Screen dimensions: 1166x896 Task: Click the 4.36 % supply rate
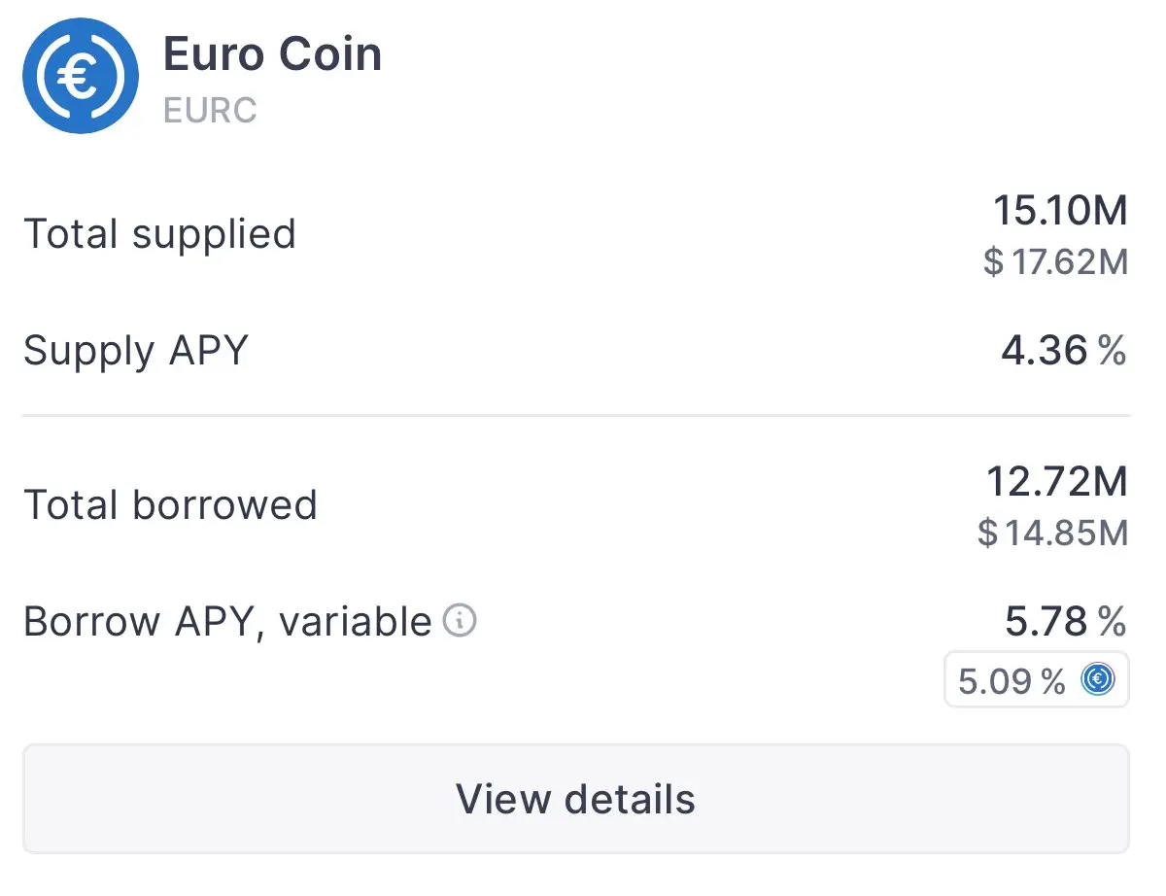click(x=1064, y=350)
